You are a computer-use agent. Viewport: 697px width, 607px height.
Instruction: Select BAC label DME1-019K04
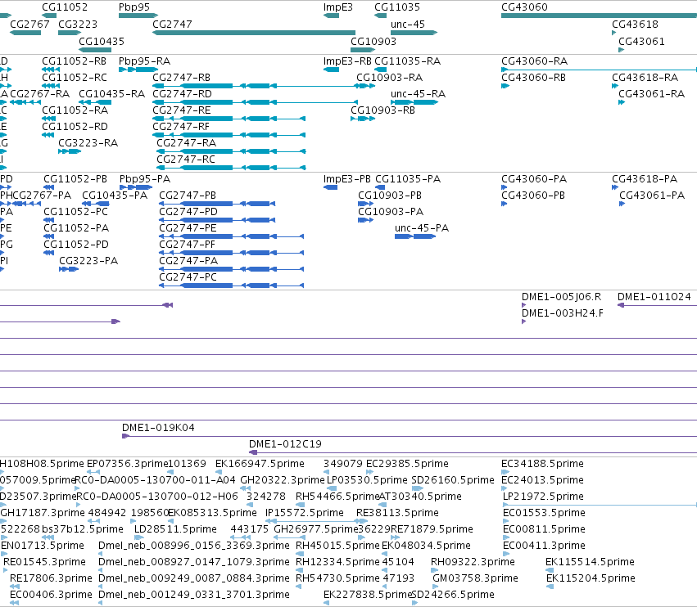click(158, 427)
